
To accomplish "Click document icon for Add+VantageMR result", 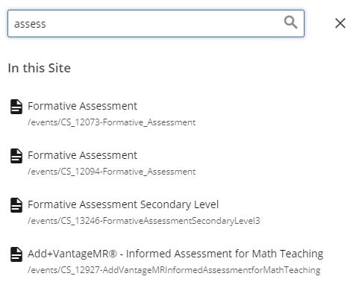I will [x=16, y=254].
